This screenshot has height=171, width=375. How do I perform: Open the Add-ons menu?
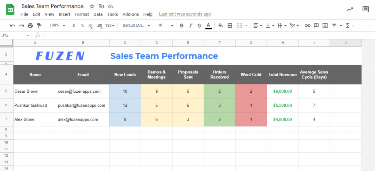131,14
